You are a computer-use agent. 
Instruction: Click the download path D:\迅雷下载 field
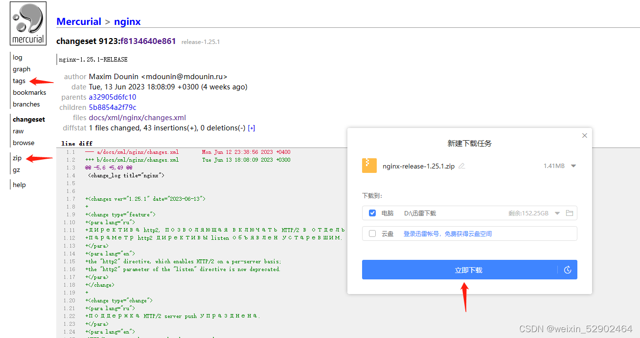click(420, 213)
